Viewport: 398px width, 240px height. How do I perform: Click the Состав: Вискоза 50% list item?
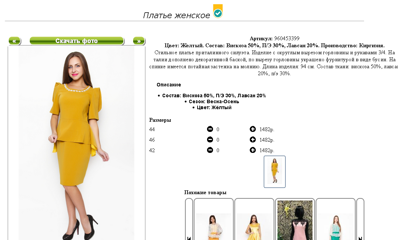click(x=214, y=96)
